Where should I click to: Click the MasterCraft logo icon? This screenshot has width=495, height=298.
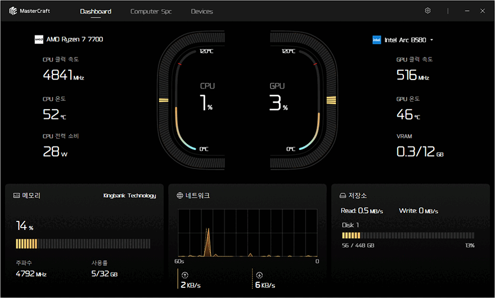[x=13, y=11]
